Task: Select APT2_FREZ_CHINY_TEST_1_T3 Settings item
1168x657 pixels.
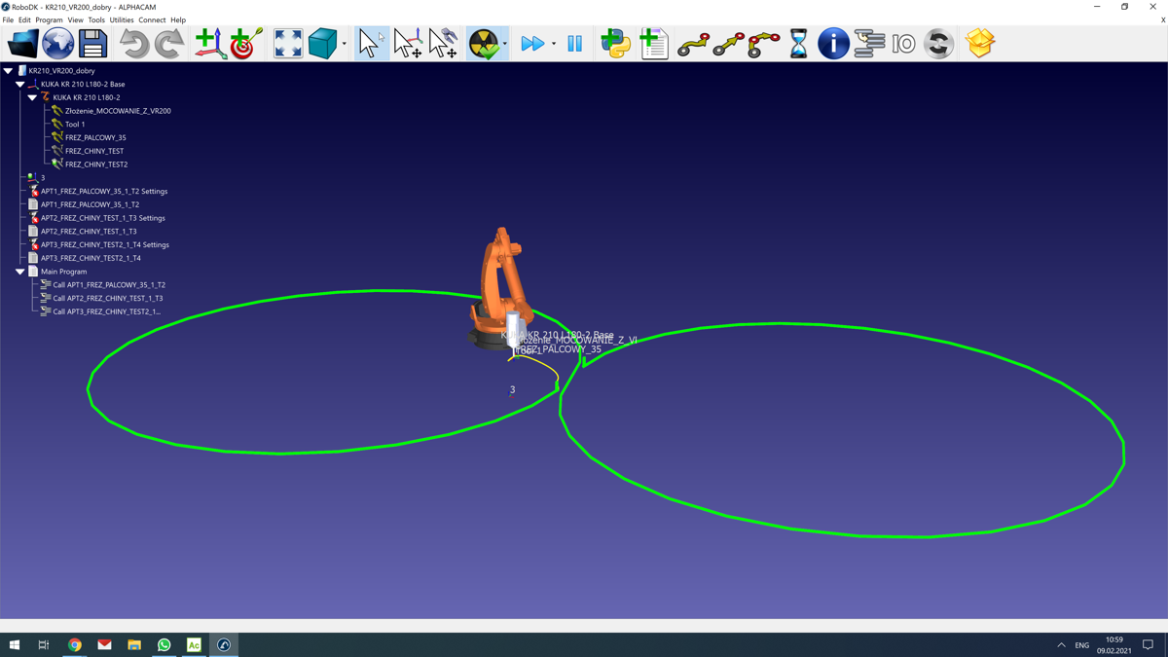Action: tap(103, 218)
